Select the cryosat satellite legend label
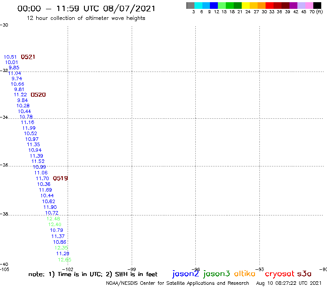 [280, 274]
